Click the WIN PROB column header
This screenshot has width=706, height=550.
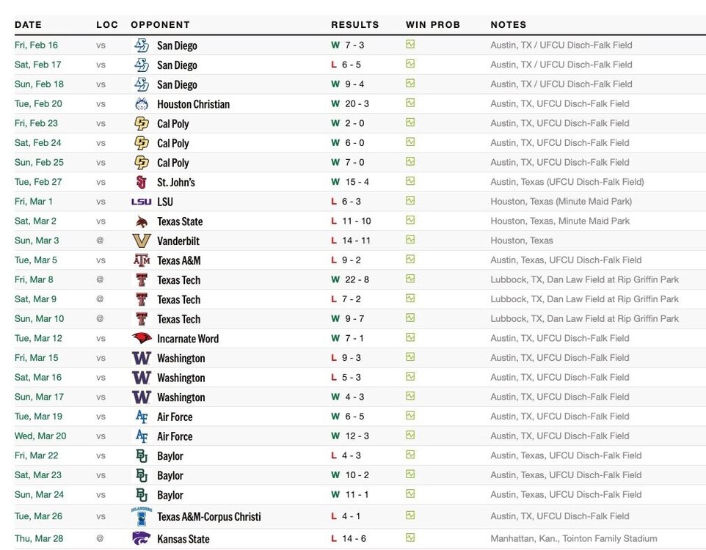433,25
